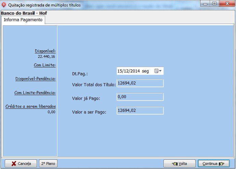236x169 pixels.
Task: Select the Informa Pagamento tab
Action: 23,20
